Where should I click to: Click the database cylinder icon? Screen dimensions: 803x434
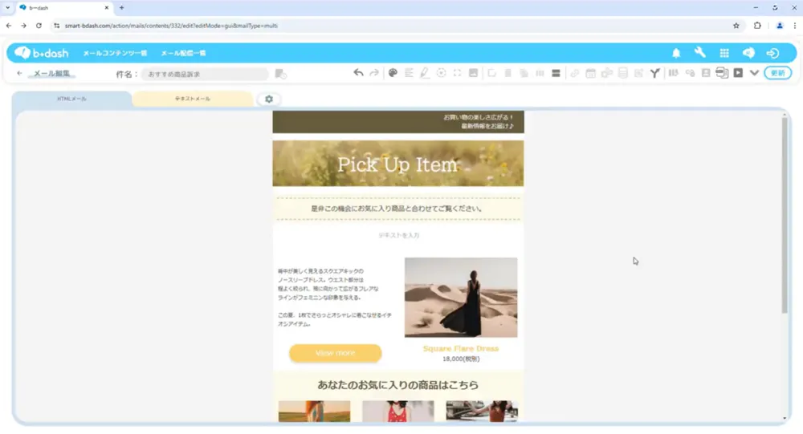(623, 73)
